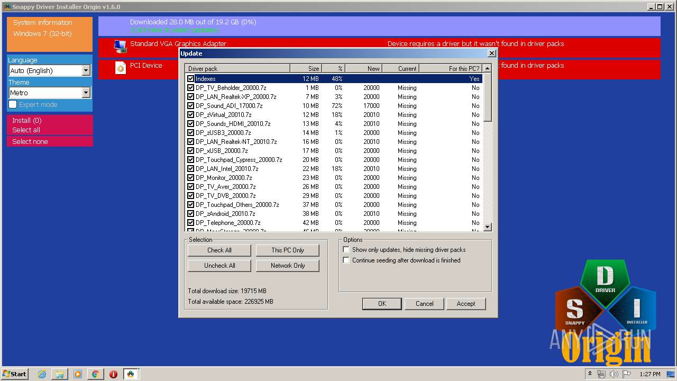
Task: Enable Expert mode checkbox
Action: [13, 104]
